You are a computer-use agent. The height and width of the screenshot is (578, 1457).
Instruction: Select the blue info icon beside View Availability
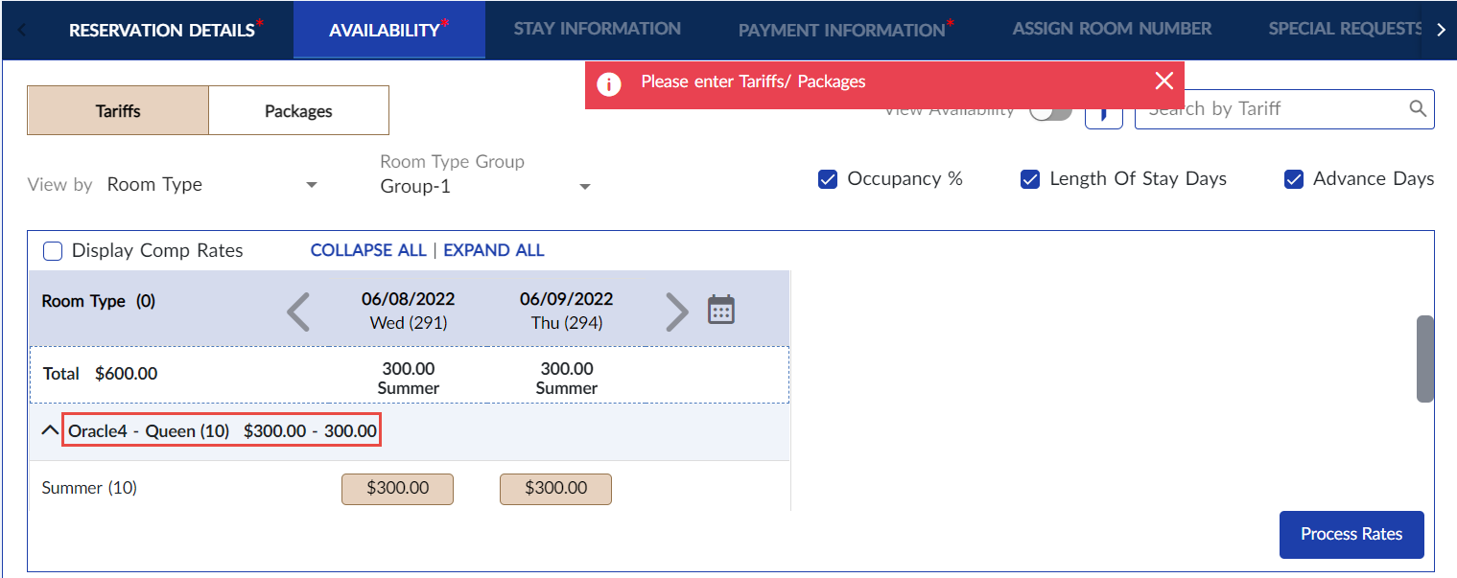(x=1103, y=112)
